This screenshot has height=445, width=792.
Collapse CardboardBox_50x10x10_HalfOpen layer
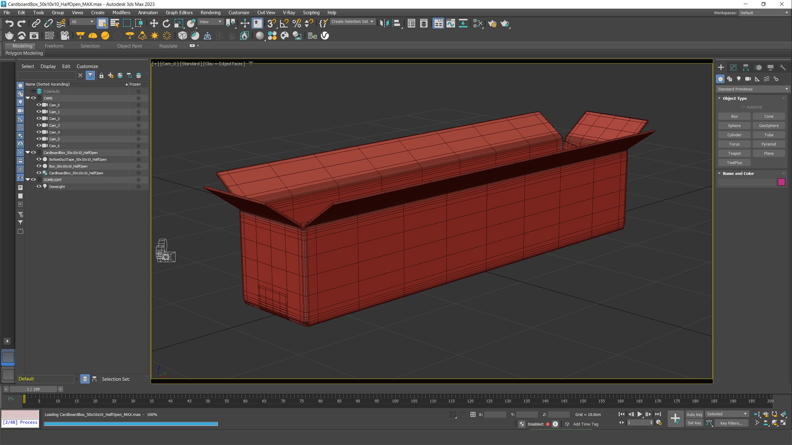28,152
